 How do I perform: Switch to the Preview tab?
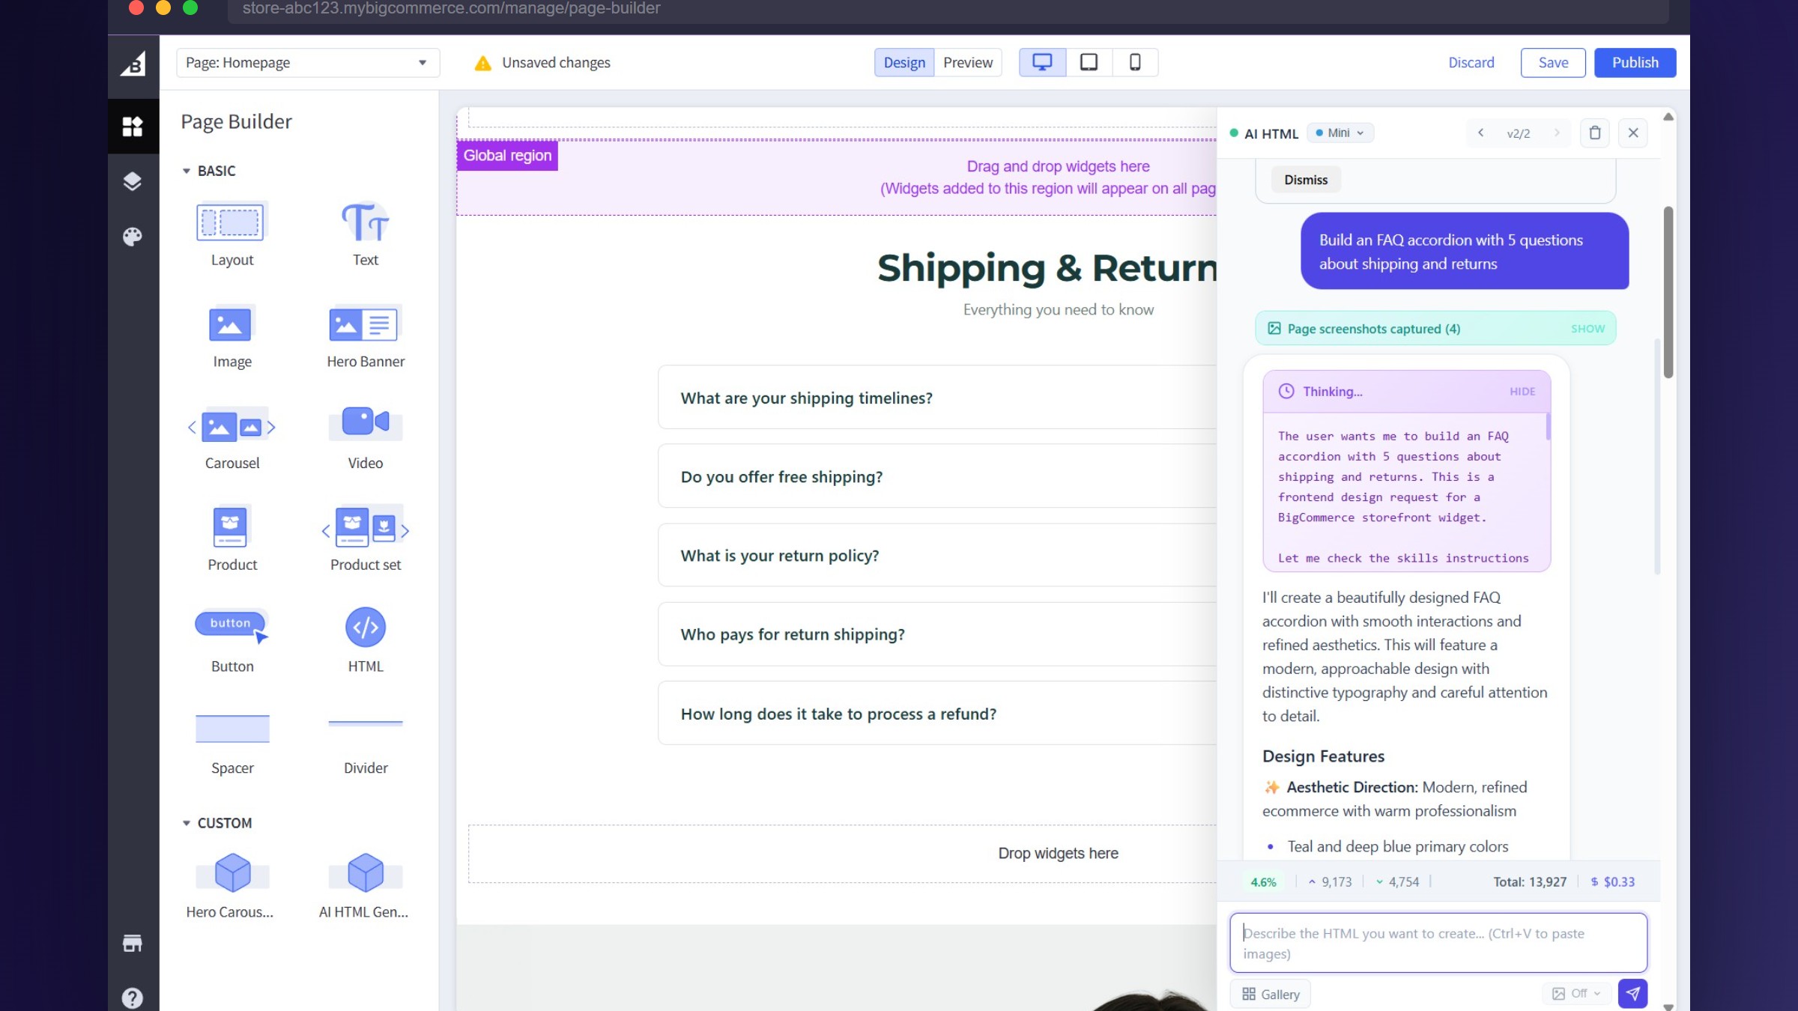[x=967, y=62]
